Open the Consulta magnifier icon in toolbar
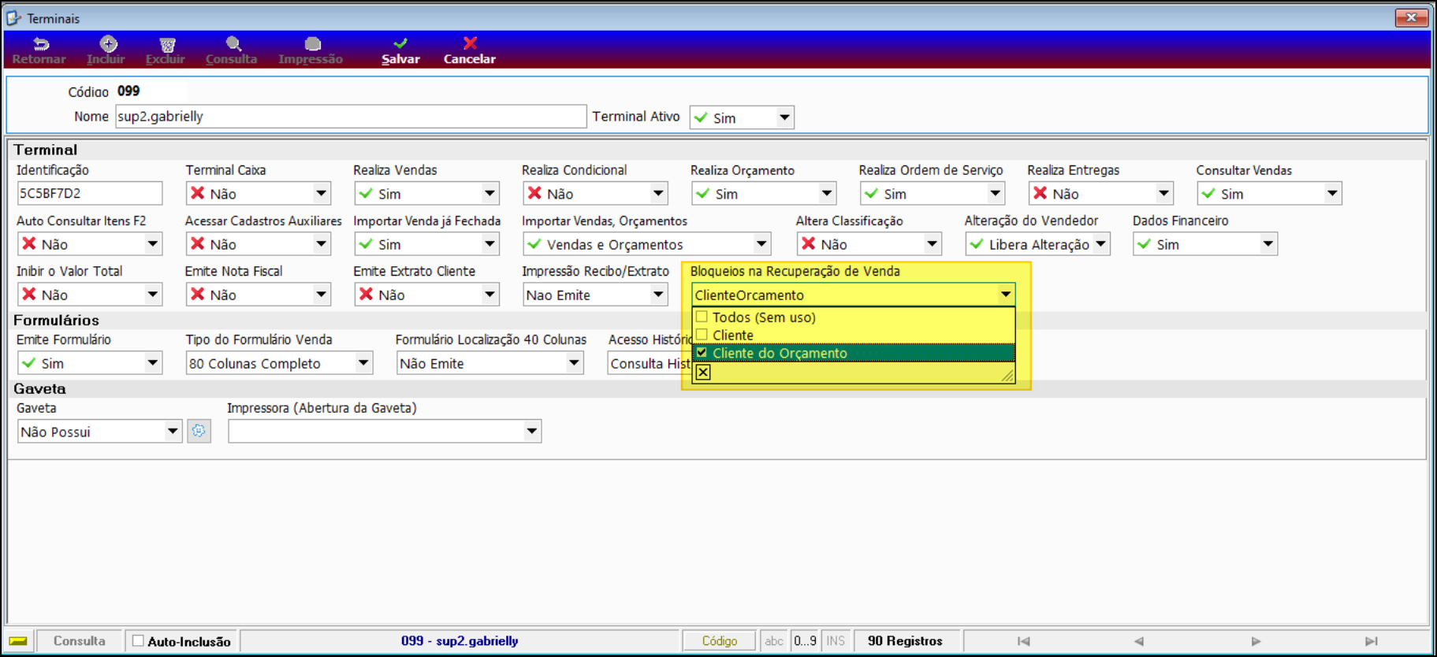Screen dimensions: 1437x657 (233, 44)
